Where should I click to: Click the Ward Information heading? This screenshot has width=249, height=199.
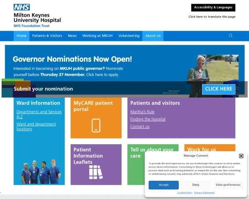pyautogui.click(x=38, y=103)
